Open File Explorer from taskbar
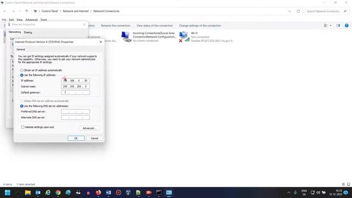The image size is (352, 198). (28, 193)
